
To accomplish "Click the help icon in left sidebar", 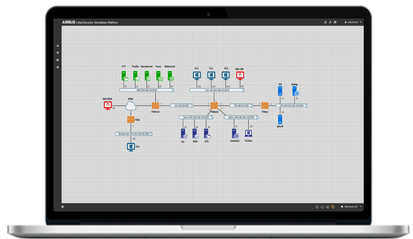I will [58, 67].
